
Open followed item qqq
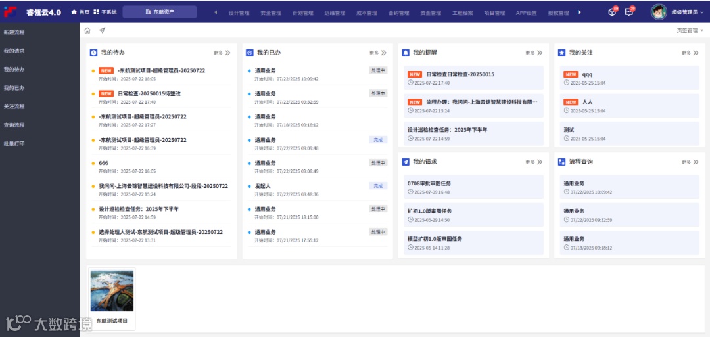pyautogui.click(x=629, y=78)
